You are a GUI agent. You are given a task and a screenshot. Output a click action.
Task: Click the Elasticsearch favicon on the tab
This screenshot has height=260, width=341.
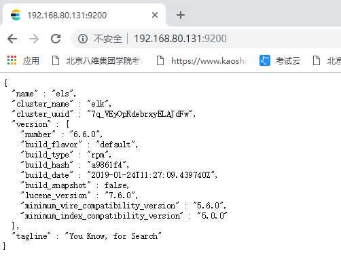[16, 15]
